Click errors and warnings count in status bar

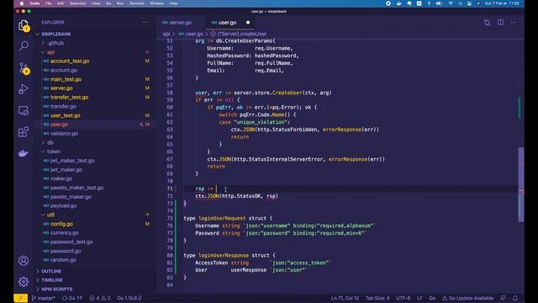[x=100, y=298]
